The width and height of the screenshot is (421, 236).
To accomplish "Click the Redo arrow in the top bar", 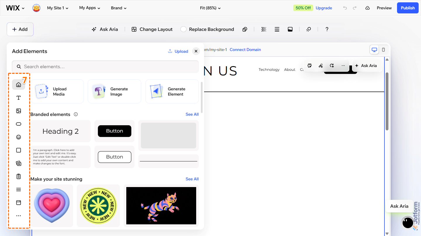I will (355, 8).
